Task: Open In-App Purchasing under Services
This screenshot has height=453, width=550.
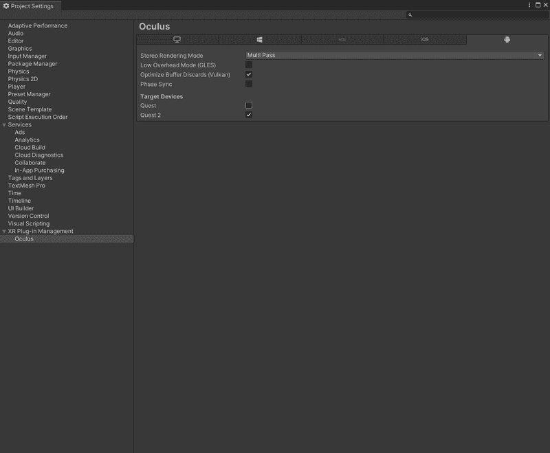Action: click(x=39, y=170)
